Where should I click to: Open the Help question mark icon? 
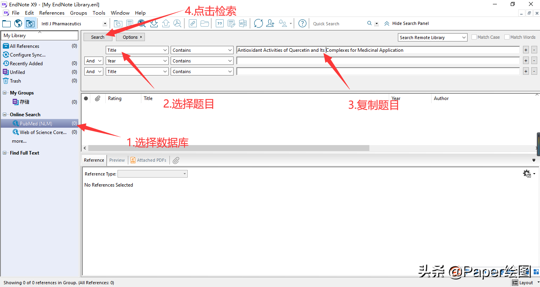coord(302,23)
